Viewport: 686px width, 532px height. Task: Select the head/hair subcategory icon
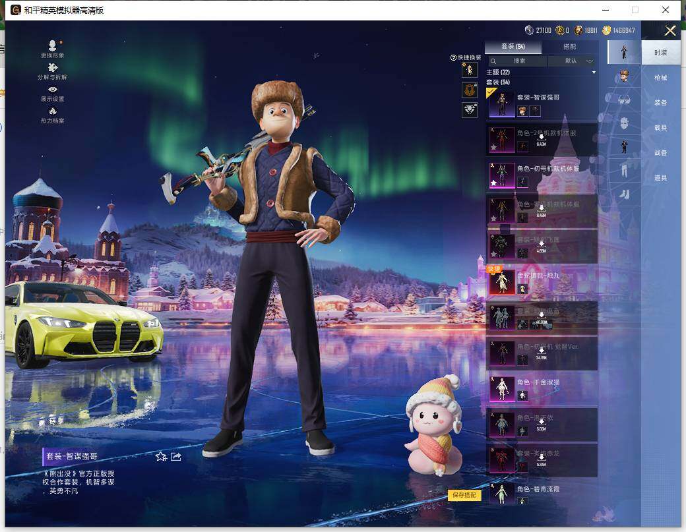[x=624, y=76]
